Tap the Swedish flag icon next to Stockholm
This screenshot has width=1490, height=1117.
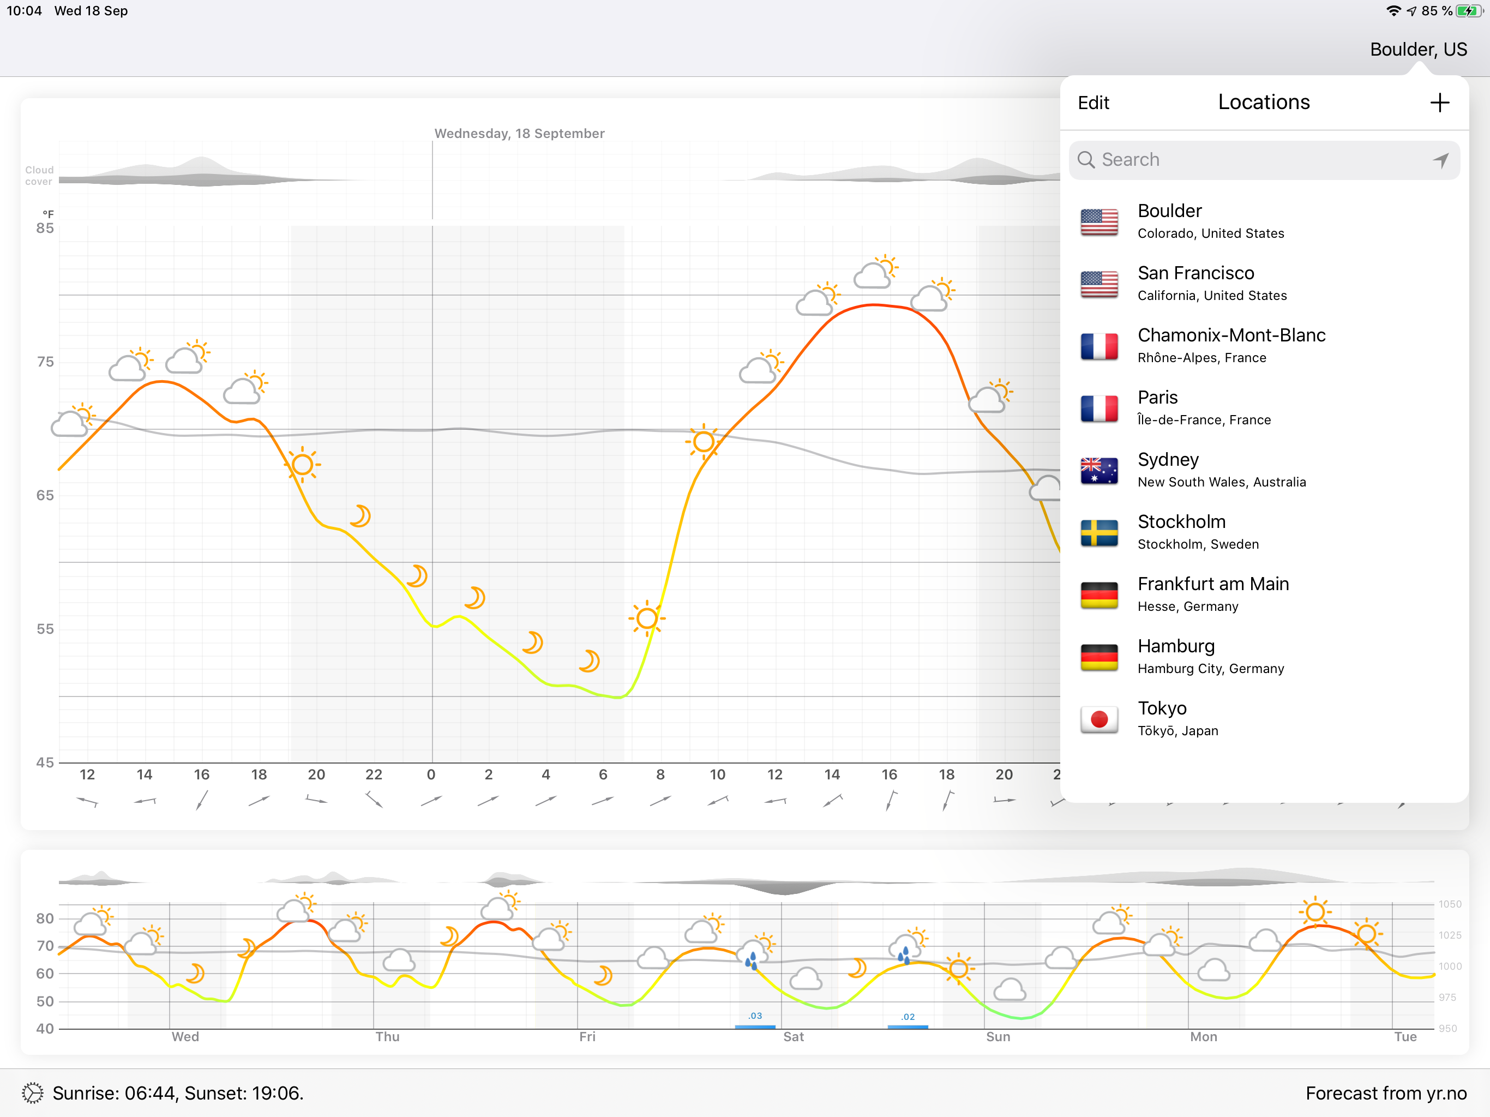(x=1098, y=532)
